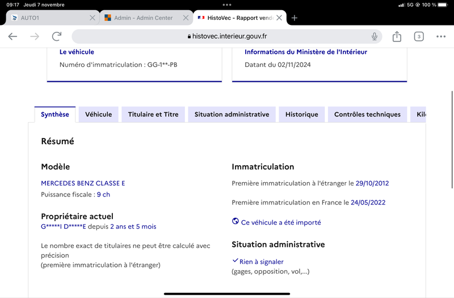The image size is (454, 298).
Task: Click the 2 ans et 5 mois duration
Action: pos(133,226)
